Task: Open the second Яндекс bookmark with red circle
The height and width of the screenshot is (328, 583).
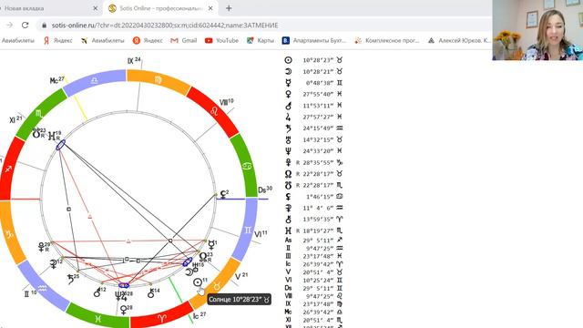Action: (x=148, y=40)
